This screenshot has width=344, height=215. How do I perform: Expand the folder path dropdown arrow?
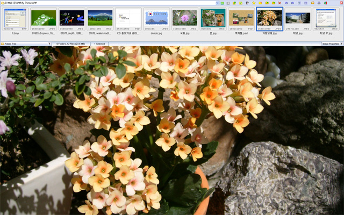217,3
